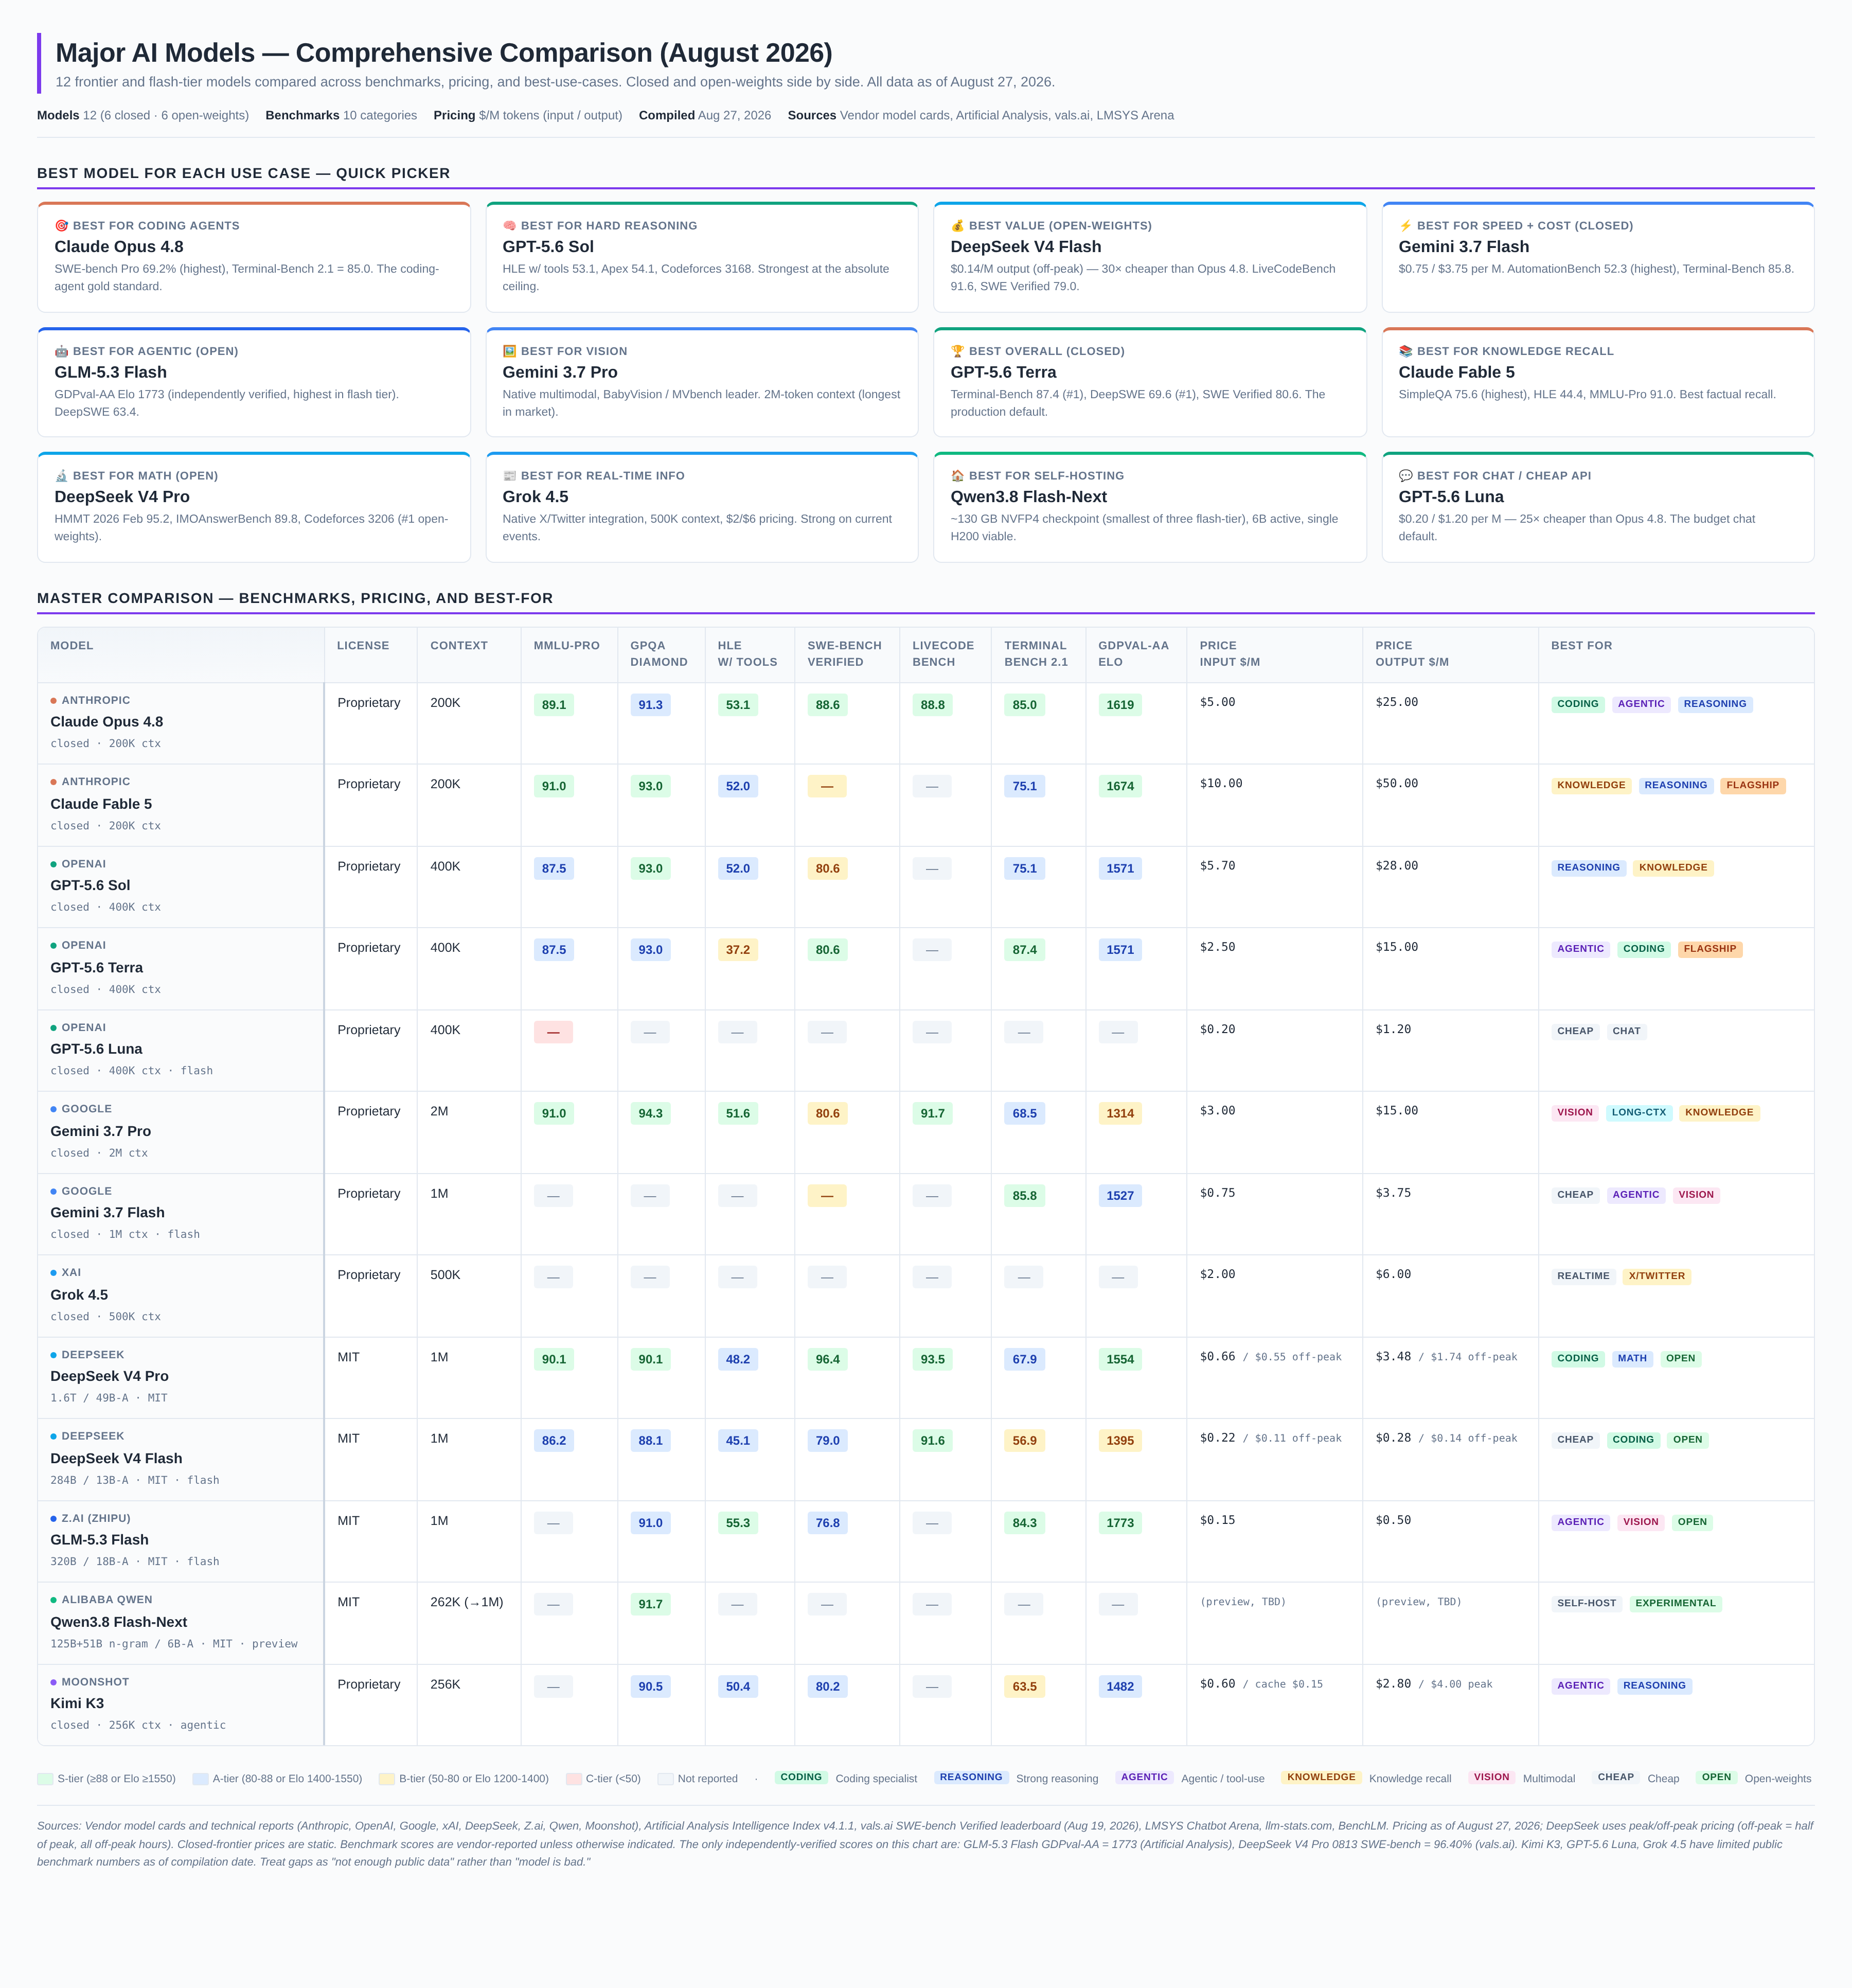The image size is (1852, 1988).
Task: Click the microscope icon on Best for Math (Open) card
Action: [x=61, y=476]
